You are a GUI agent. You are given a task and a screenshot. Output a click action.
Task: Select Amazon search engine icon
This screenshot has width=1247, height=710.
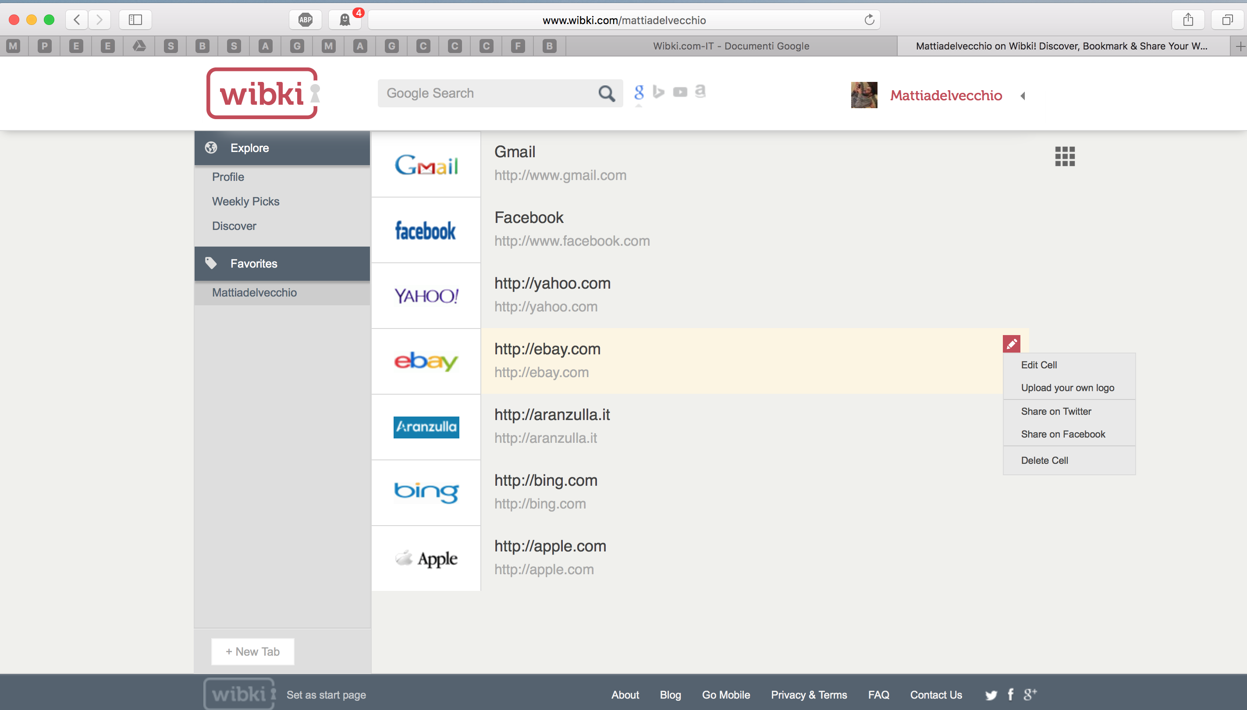click(x=700, y=91)
